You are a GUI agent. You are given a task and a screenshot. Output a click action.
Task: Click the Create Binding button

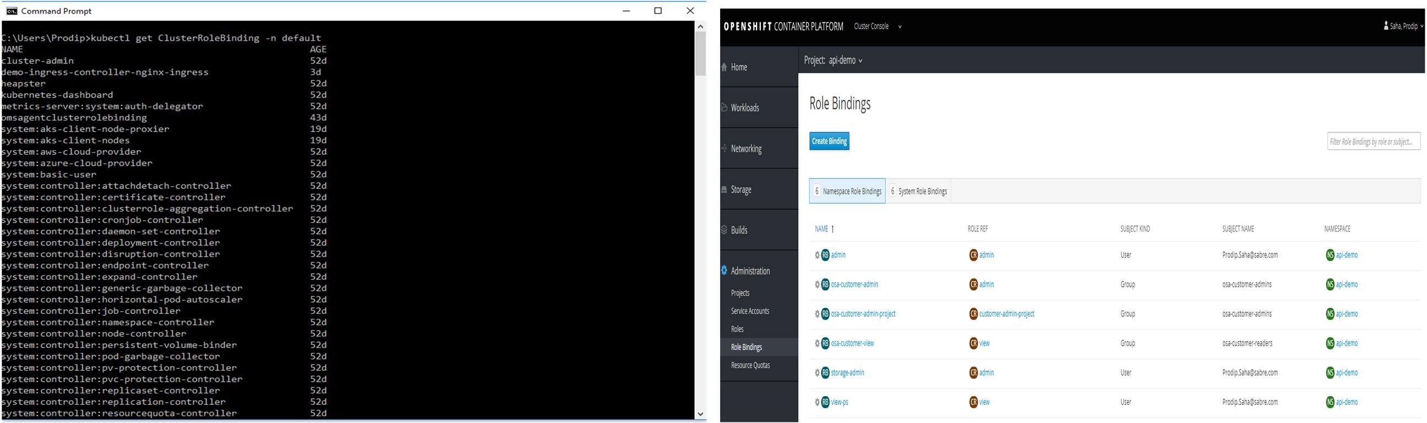(x=829, y=142)
